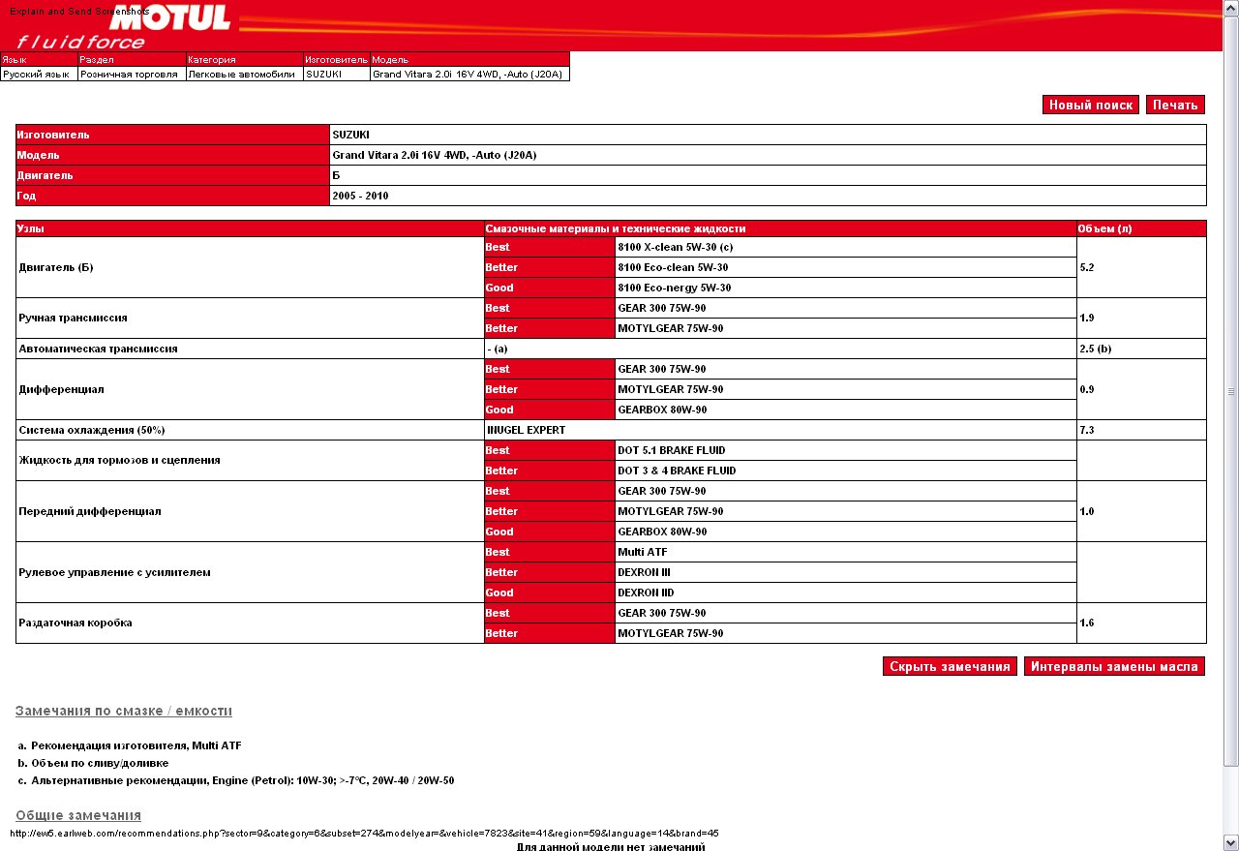Click the vertical scrollbar thumb
The height and width of the screenshot is (851, 1239).
tap(1230, 391)
